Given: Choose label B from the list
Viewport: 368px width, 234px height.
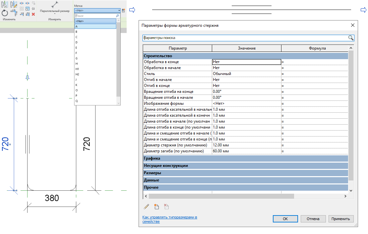Looking at the screenshot, I should click(x=95, y=32).
